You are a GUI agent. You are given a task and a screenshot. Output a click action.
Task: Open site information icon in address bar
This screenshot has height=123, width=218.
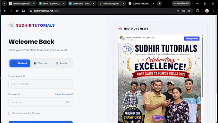pyautogui.click(x=31, y=11)
